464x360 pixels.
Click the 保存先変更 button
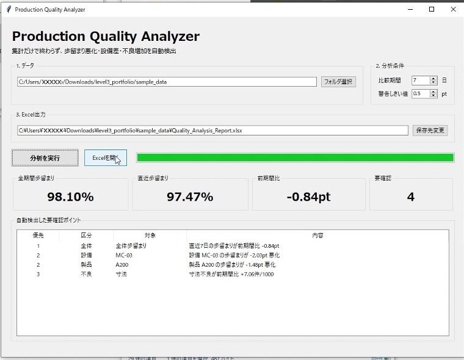[x=430, y=130]
